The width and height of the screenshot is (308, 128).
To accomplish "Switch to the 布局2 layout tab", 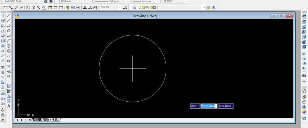I will pos(56,120).
